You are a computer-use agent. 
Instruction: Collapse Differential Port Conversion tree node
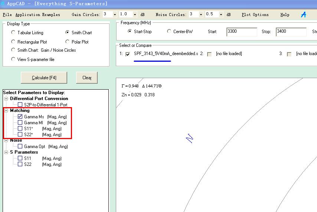point(6,99)
